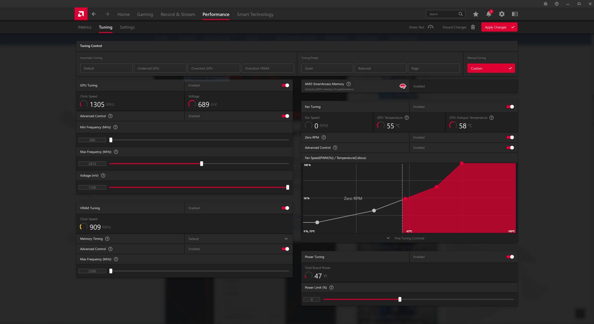Click the SmartAccess Memory brain icon
Screen dimensions: 594x324
pos(403,86)
